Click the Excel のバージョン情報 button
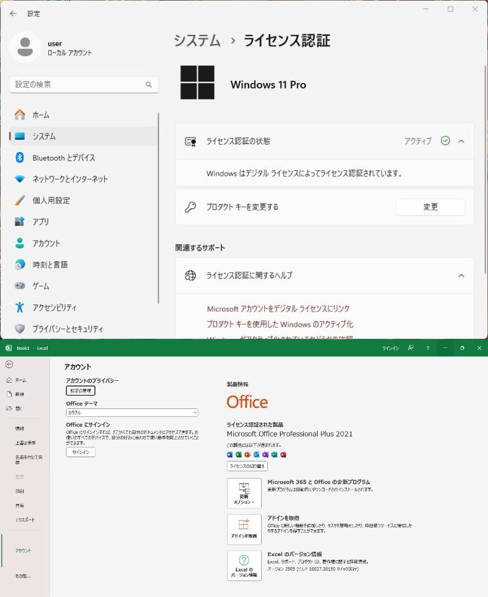 point(244,565)
